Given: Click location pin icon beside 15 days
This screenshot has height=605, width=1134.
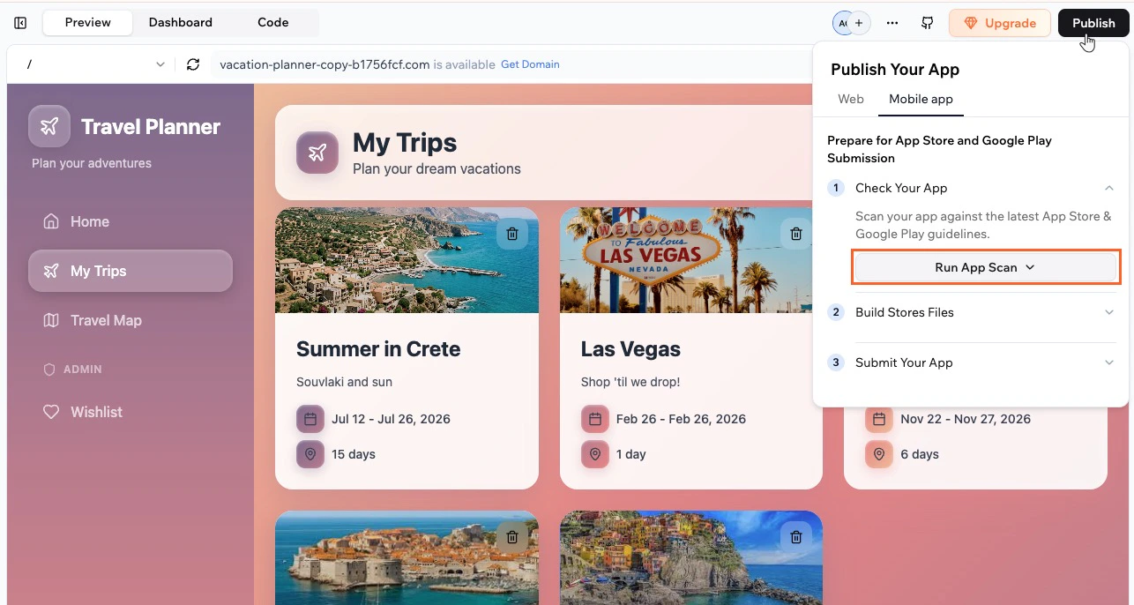Looking at the screenshot, I should pos(310,454).
